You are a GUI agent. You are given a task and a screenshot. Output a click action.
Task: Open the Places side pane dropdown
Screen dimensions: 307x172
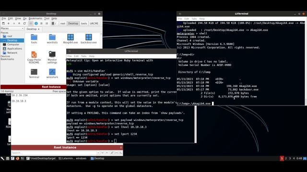click(12, 29)
